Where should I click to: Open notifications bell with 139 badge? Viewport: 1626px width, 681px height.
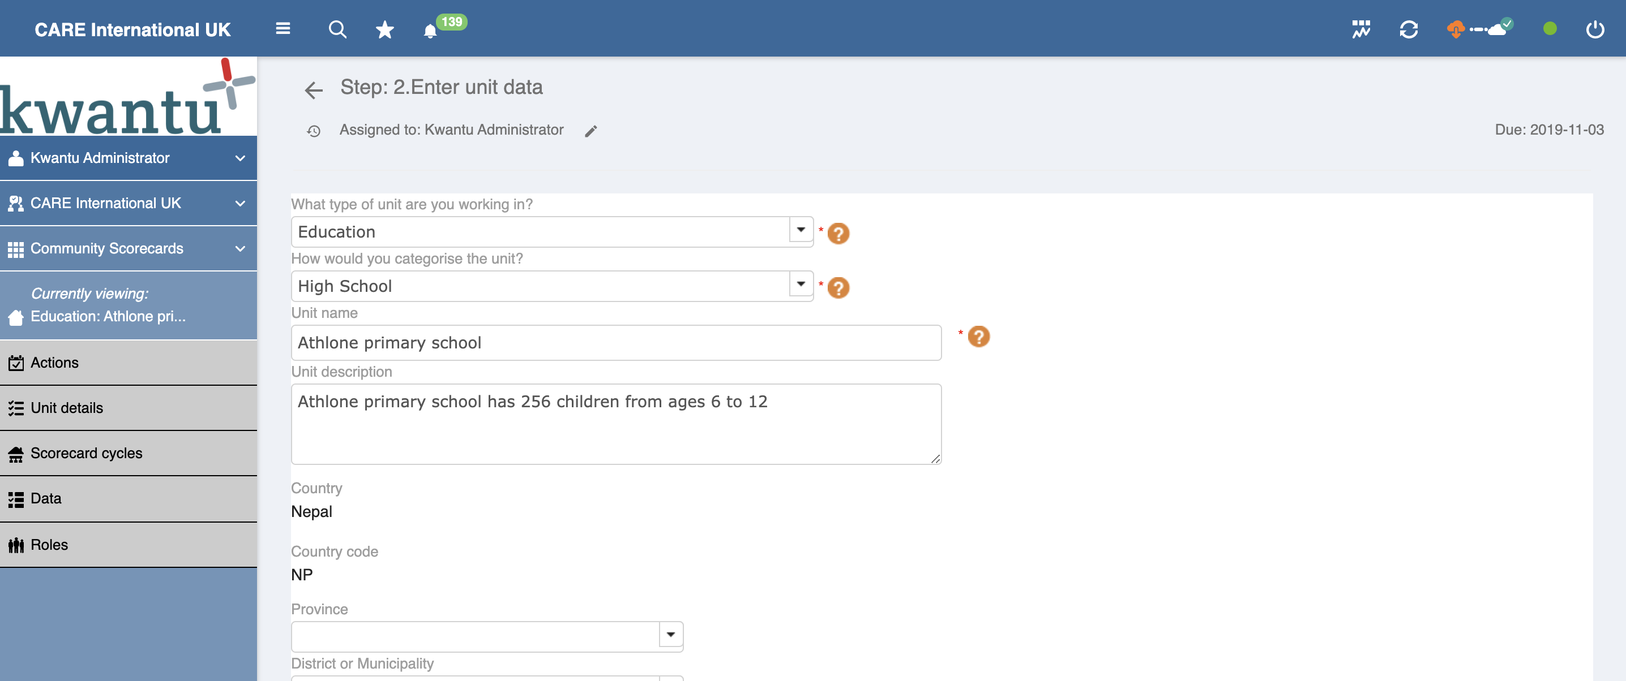point(430,31)
